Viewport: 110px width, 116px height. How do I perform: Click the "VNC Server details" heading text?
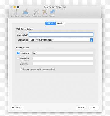pos(24,29)
